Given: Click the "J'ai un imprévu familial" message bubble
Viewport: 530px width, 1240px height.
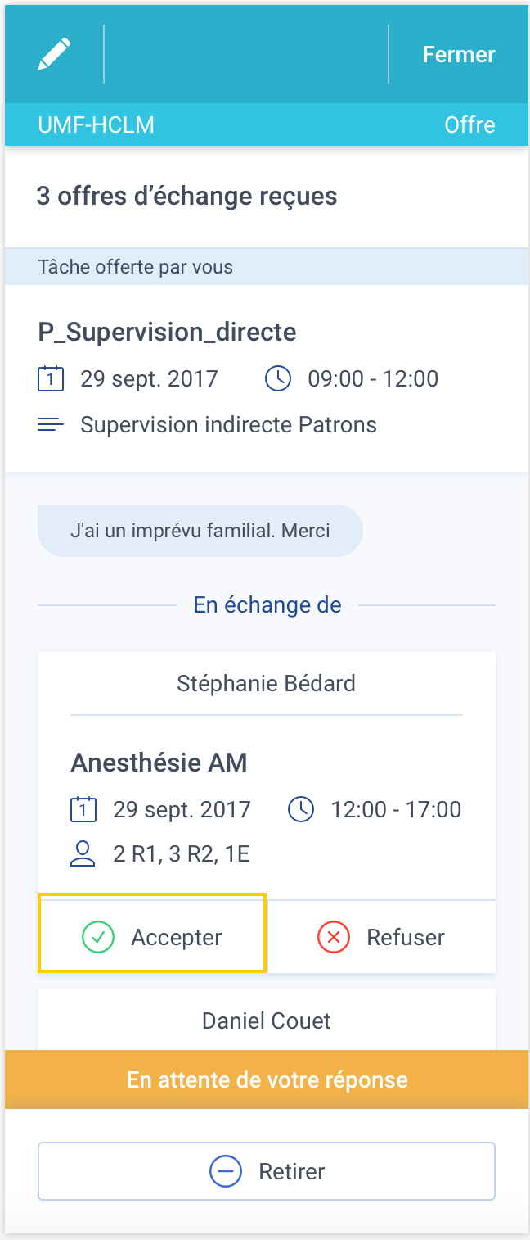Looking at the screenshot, I should click(200, 531).
